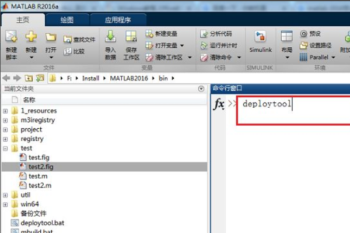Open the Clear Commands (清除命令) dropdown arrow

point(239,57)
